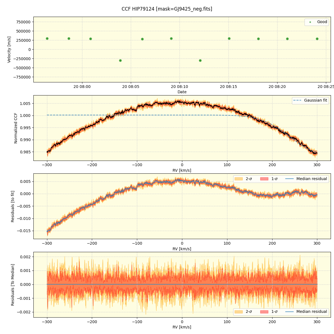
Task: Click the −0.015 tick in residuals-to-fit panel
Action: point(24,231)
